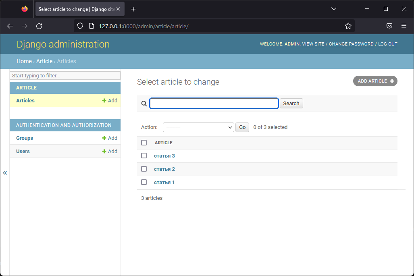Screen dimensions: 414x276
Task: Click the browser back arrow
Action: (10, 26)
